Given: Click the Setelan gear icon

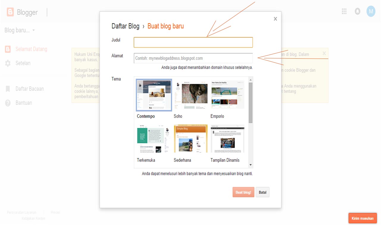Looking at the screenshot, I should pyautogui.click(x=8, y=63).
